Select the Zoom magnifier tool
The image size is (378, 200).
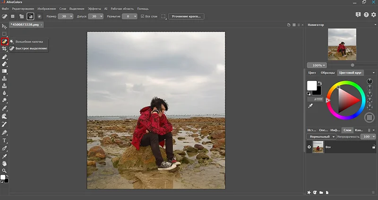[x=4, y=171]
